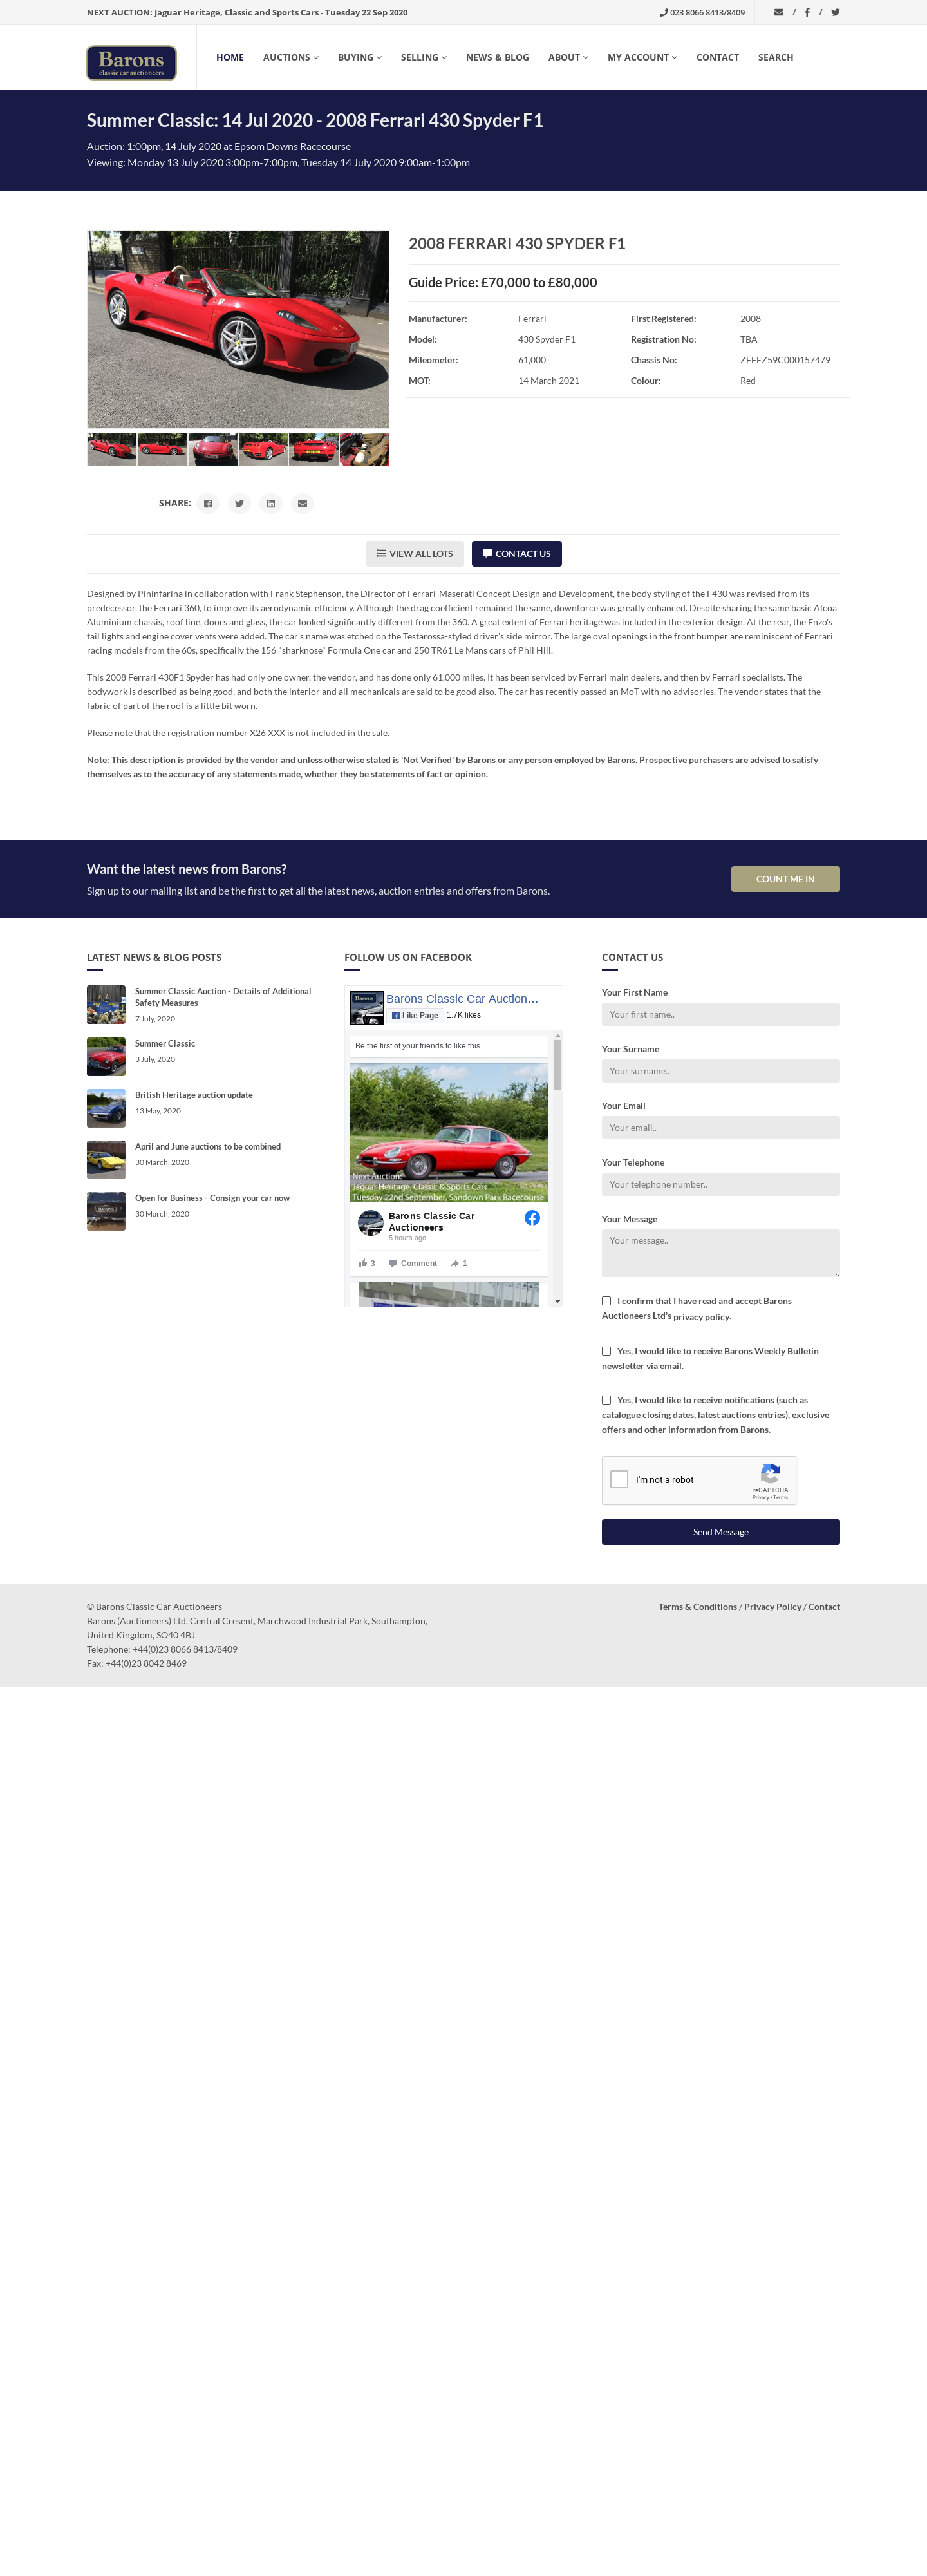Open Twitter icon in top bar

(835, 13)
